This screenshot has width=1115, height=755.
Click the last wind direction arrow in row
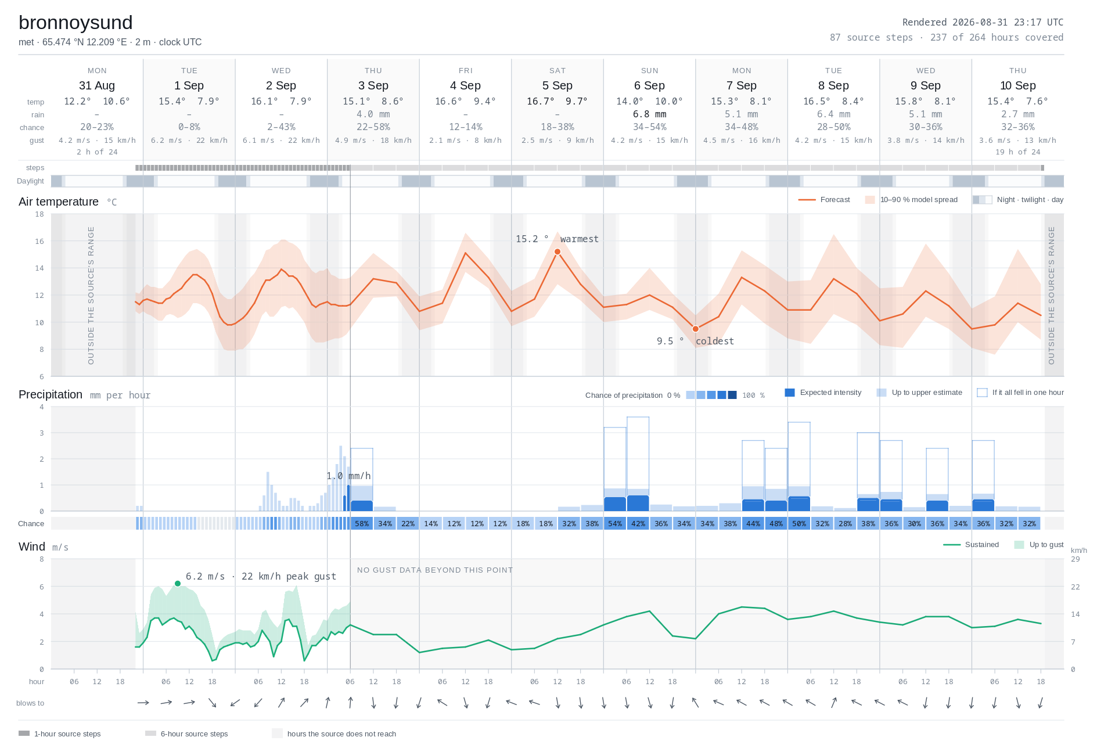click(x=1041, y=703)
